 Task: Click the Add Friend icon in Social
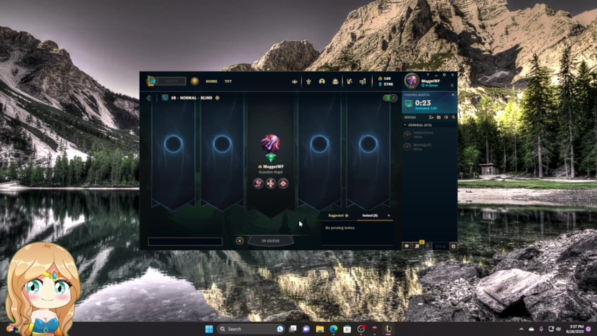pos(431,117)
